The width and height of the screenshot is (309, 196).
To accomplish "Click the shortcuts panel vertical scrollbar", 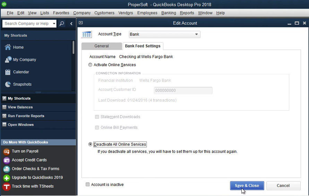I will [x=73, y=47].
